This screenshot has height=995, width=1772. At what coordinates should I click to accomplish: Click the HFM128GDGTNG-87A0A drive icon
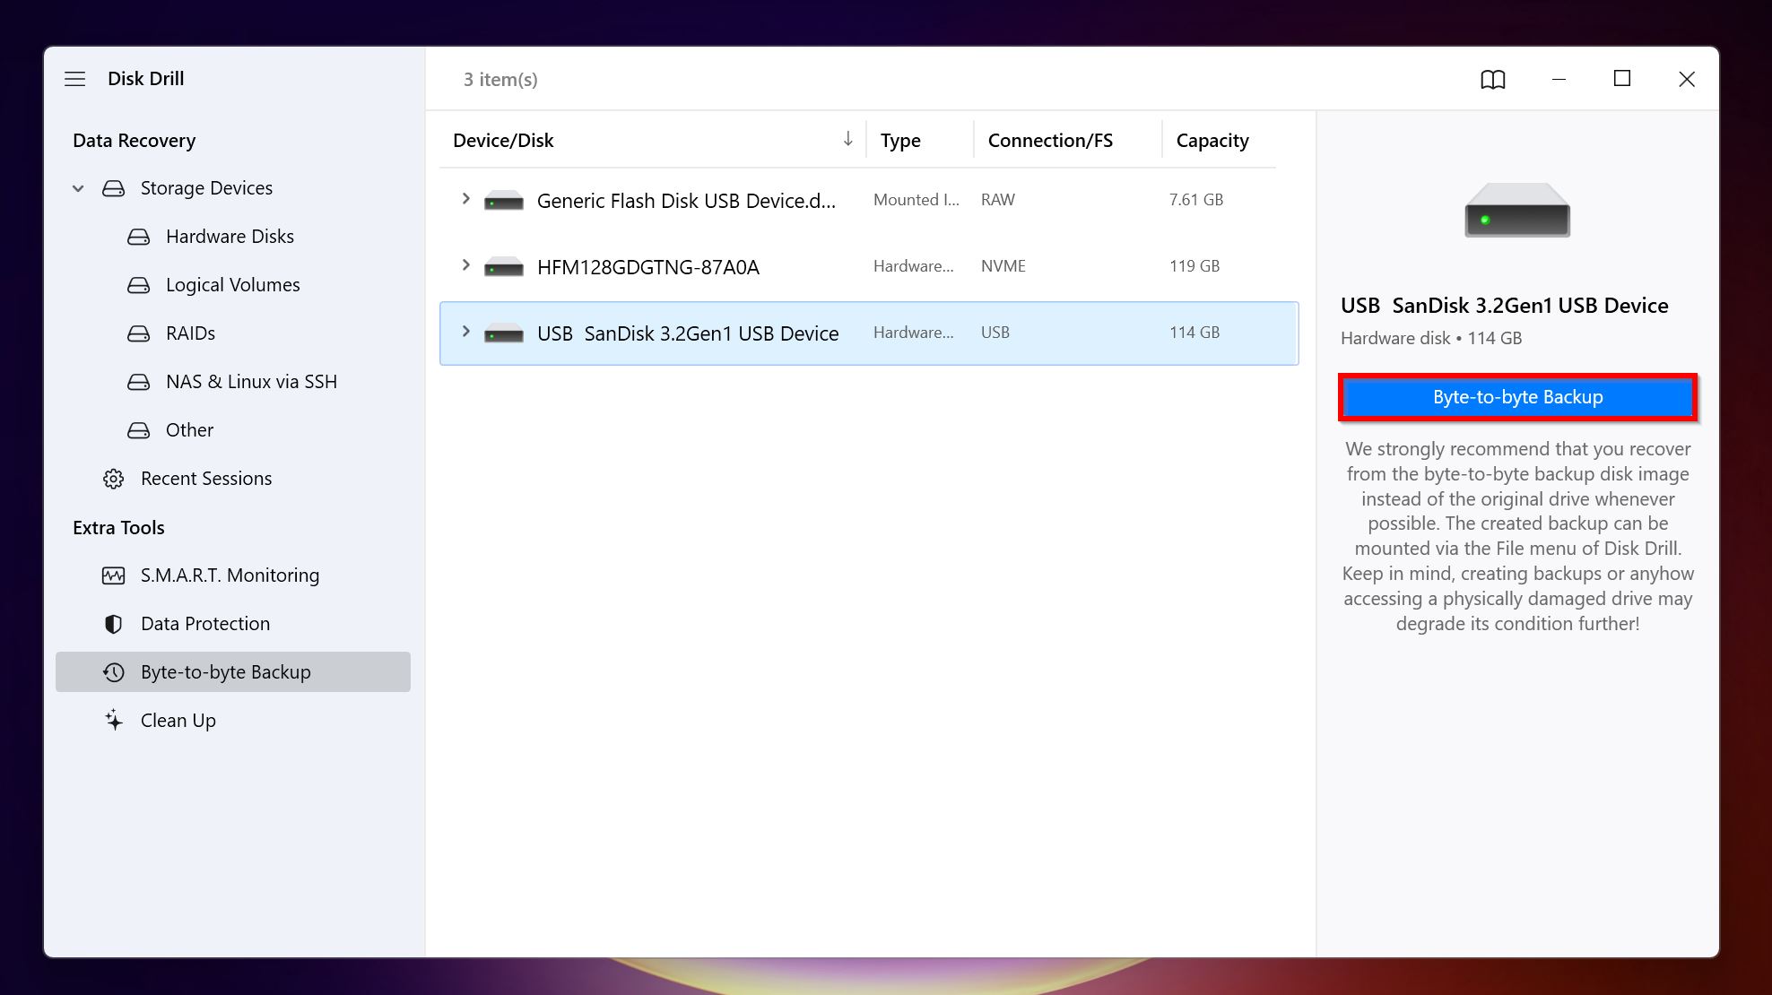(504, 267)
